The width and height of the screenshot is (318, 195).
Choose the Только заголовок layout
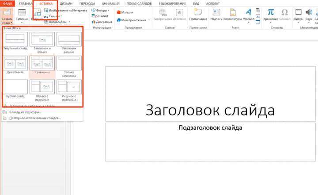[x=69, y=67]
